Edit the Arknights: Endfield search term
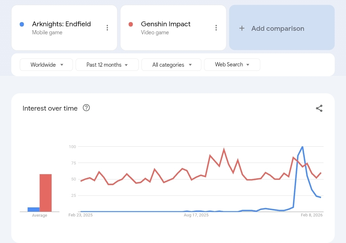Viewport: 346px width, 243px height. pyautogui.click(x=61, y=24)
